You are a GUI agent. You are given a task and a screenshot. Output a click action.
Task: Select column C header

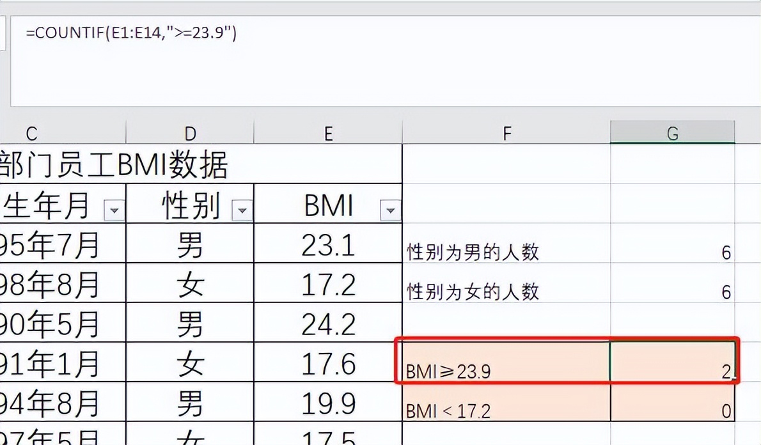pos(31,134)
